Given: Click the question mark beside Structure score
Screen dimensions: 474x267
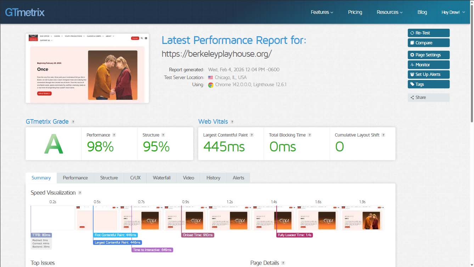Looking at the screenshot, I should pos(163,135).
